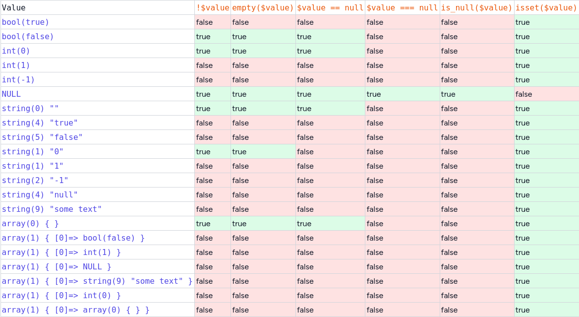Select $value == null "true" in int(0) row
579x317 pixels.
tap(331, 51)
